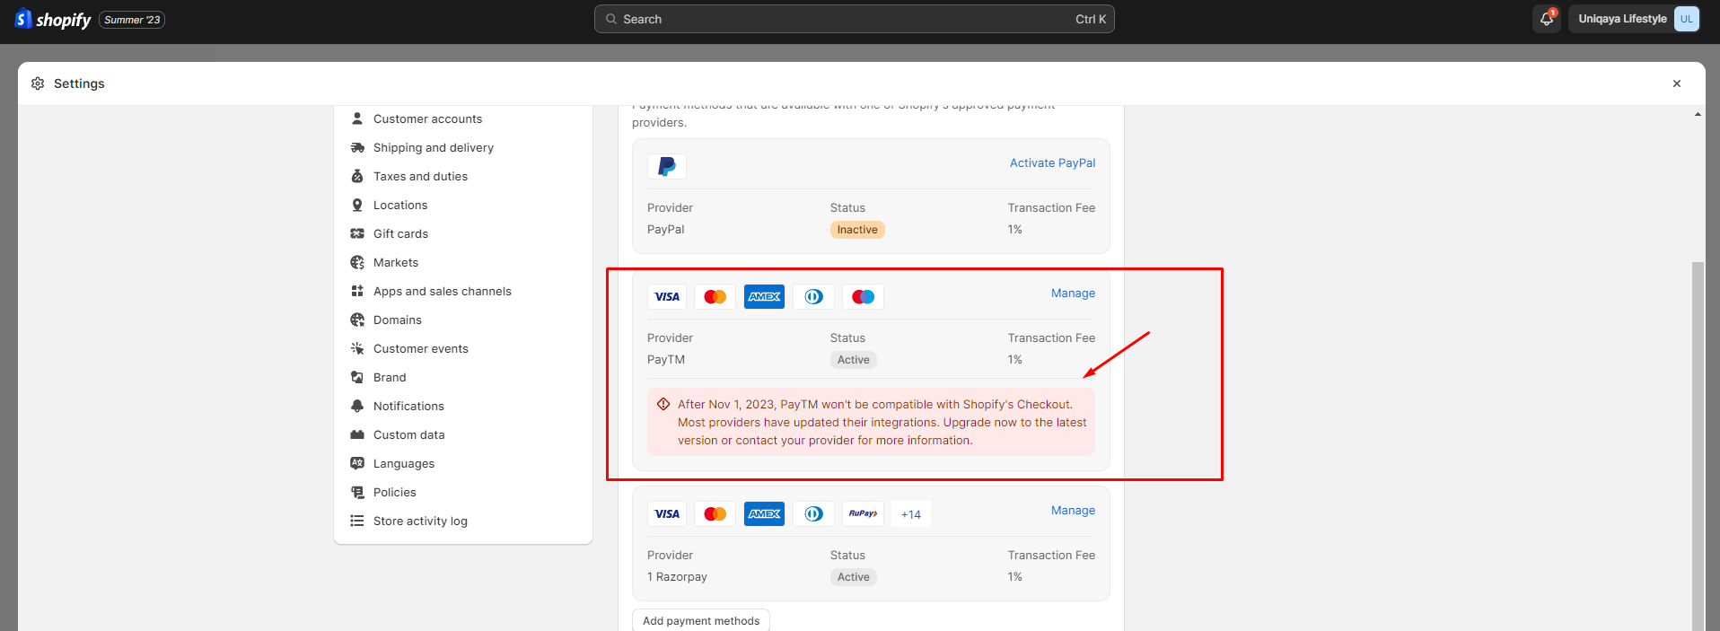Click the settings panel vertical scrollbar
The image size is (1720, 631).
point(1697,446)
